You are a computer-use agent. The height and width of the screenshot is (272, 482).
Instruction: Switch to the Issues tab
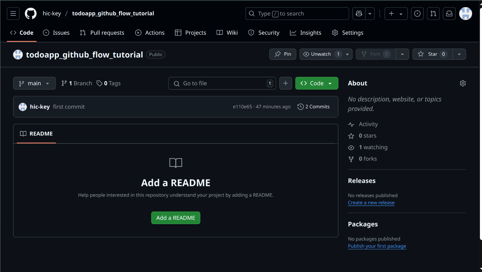point(56,33)
